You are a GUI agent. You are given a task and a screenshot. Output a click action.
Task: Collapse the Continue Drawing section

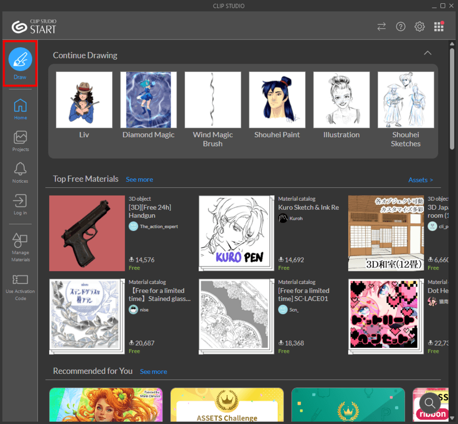click(427, 53)
